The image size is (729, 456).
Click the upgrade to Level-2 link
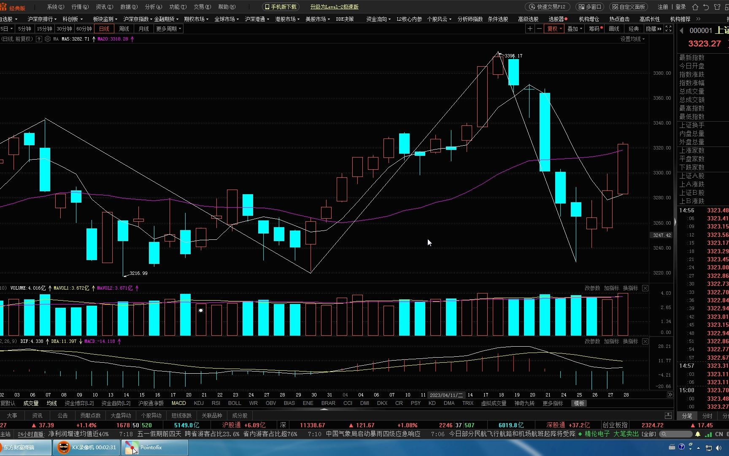(x=334, y=7)
